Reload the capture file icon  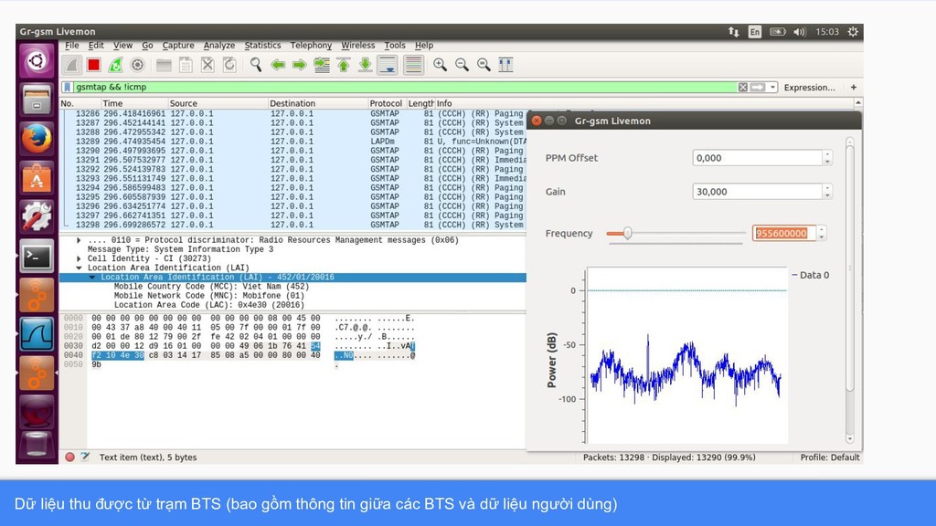(x=229, y=65)
